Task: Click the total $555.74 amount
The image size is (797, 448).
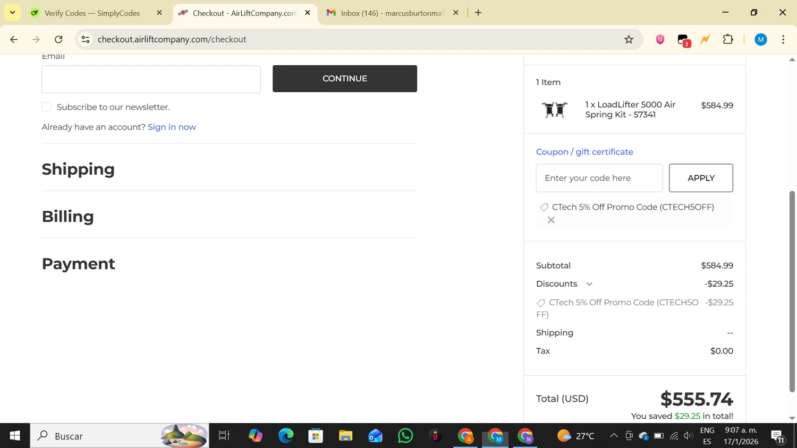Action: 697,399
